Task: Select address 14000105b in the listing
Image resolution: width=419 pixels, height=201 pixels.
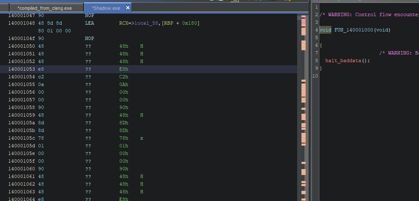Action: (x=22, y=131)
